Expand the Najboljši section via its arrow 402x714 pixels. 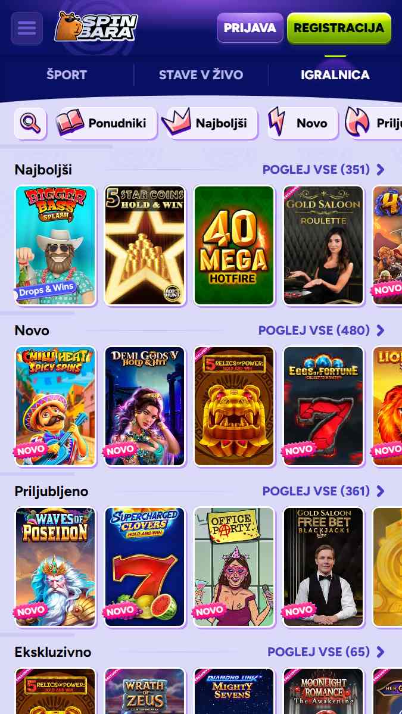click(381, 170)
